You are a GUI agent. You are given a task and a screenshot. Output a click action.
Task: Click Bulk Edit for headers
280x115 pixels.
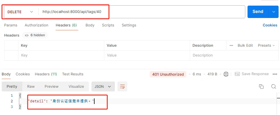click(245, 46)
